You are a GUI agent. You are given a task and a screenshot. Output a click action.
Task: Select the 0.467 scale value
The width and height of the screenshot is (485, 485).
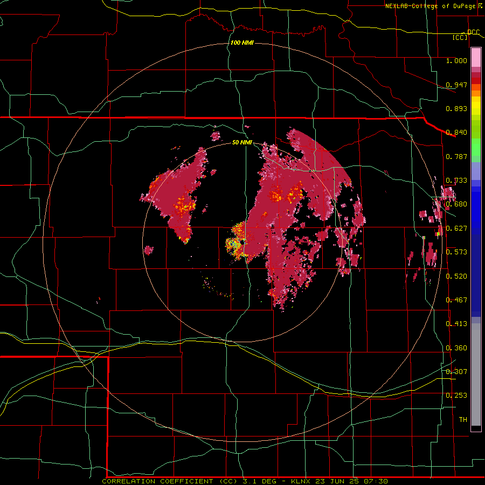point(456,300)
